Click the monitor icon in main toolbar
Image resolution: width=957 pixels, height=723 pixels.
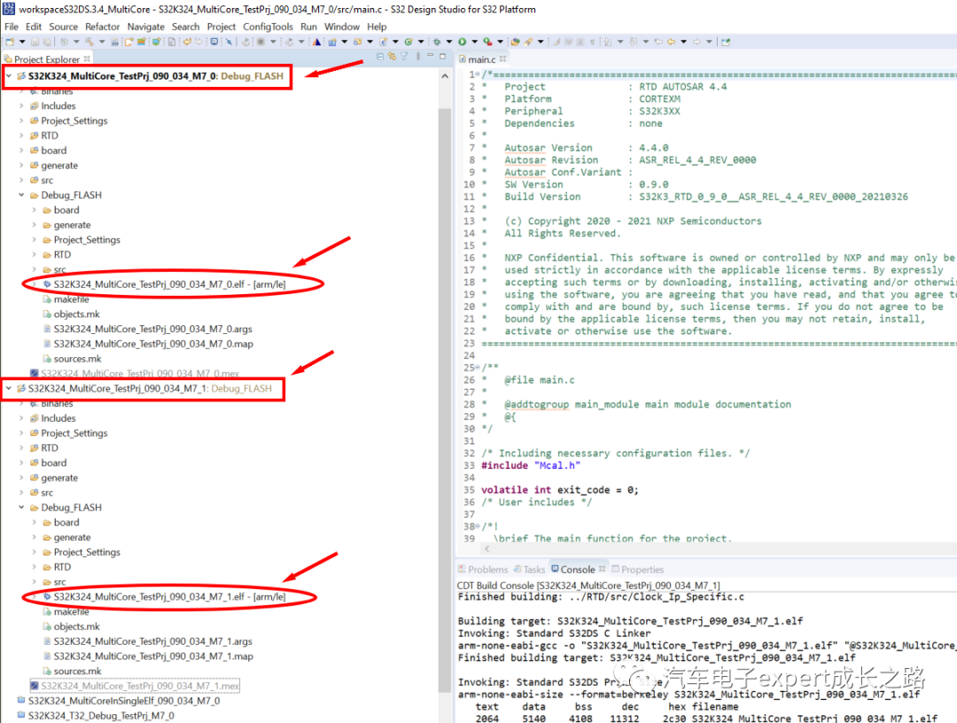214,43
